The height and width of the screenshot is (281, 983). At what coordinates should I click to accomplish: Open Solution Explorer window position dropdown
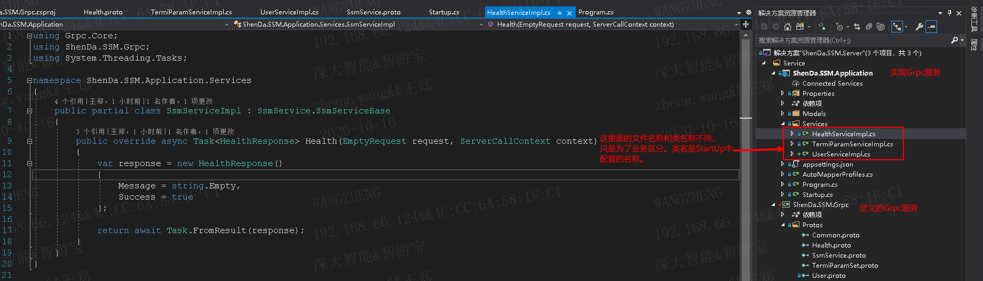click(x=940, y=13)
